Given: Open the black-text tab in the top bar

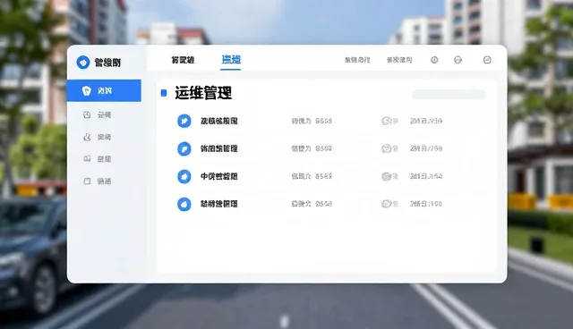Looking at the screenshot, I should tap(183, 60).
